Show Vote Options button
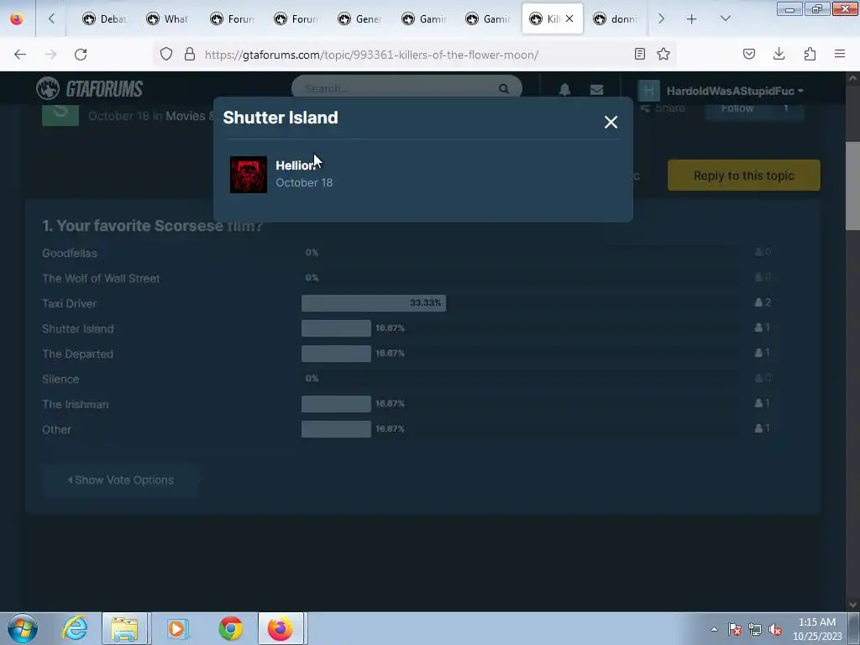The width and height of the screenshot is (860, 645). click(121, 480)
